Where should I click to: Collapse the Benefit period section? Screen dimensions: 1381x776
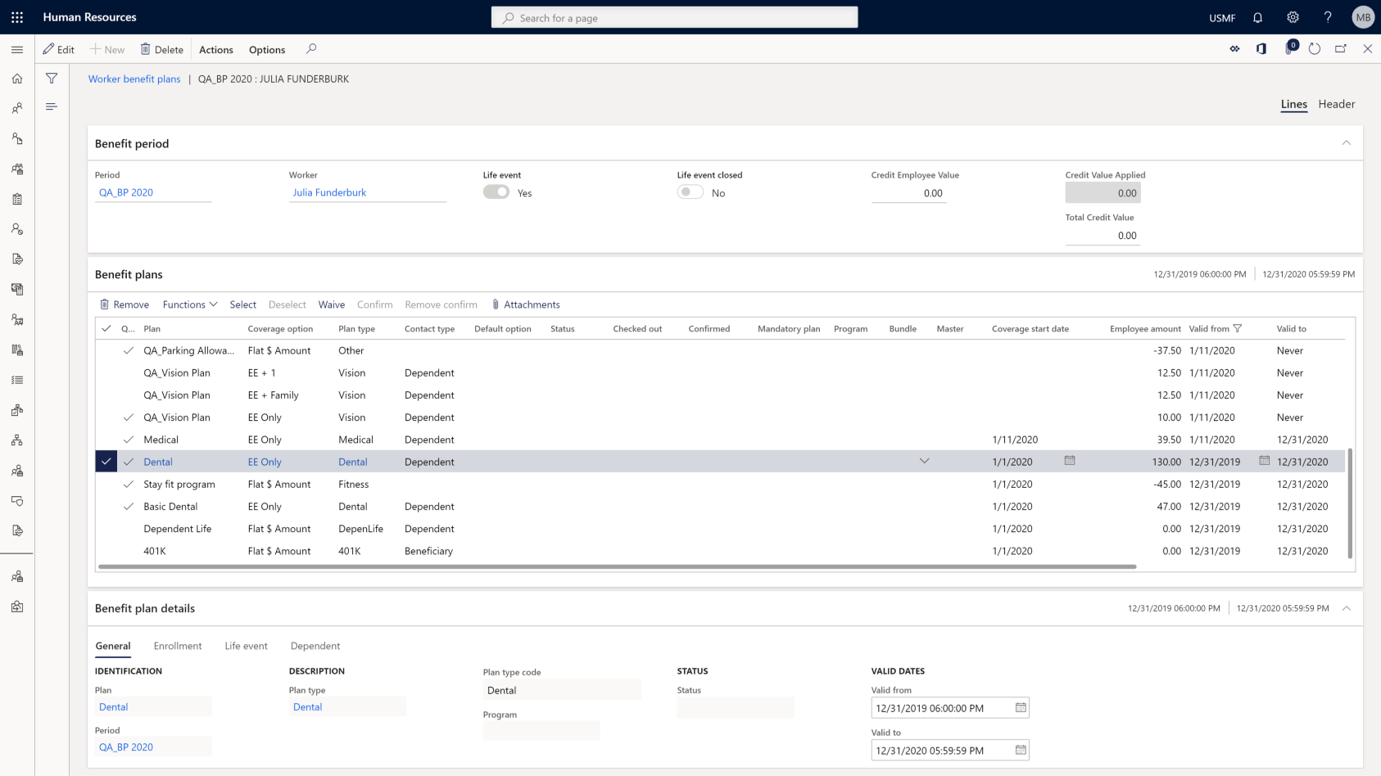click(1346, 143)
